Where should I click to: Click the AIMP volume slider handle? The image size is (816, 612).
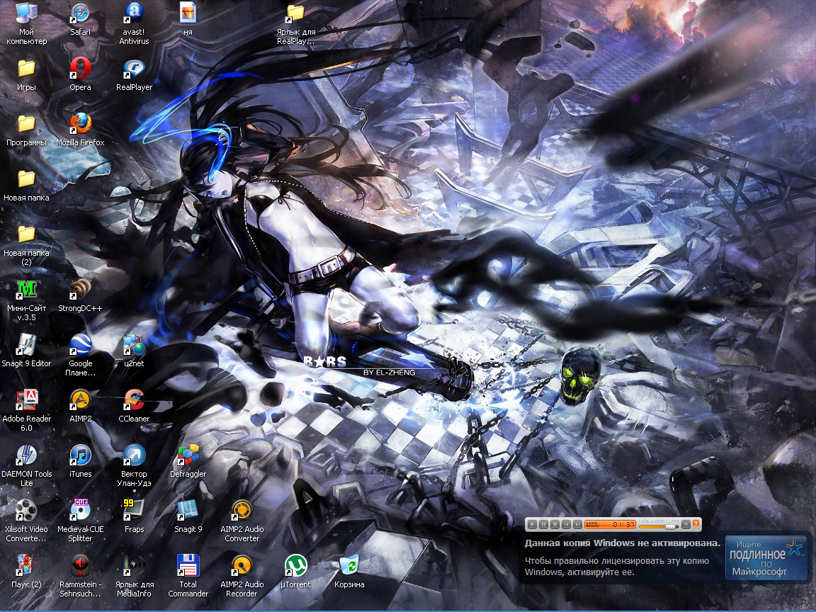click(x=670, y=527)
